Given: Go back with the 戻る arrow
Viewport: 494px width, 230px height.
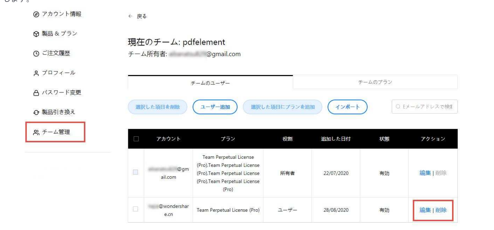Looking at the screenshot, I should click(x=130, y=16).
